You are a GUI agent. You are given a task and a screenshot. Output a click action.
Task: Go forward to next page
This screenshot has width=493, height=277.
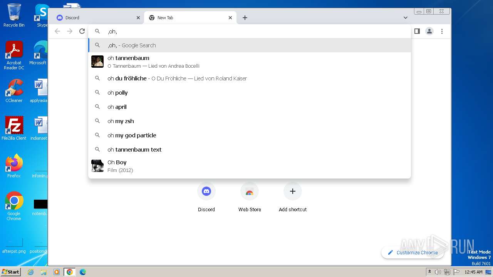click(x=70, y=31)
